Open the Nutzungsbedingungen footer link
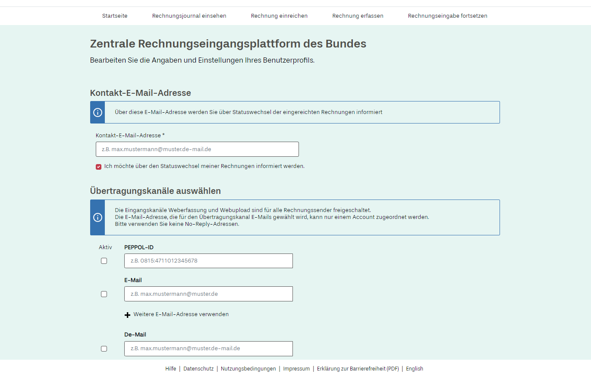 (x=248, y=369)
